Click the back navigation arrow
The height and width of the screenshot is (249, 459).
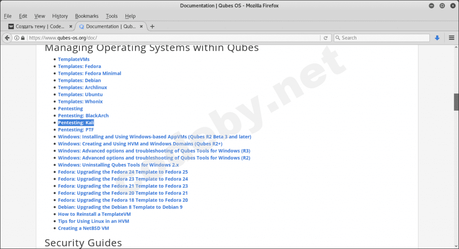pyautogui.click(x=7, y=38)
